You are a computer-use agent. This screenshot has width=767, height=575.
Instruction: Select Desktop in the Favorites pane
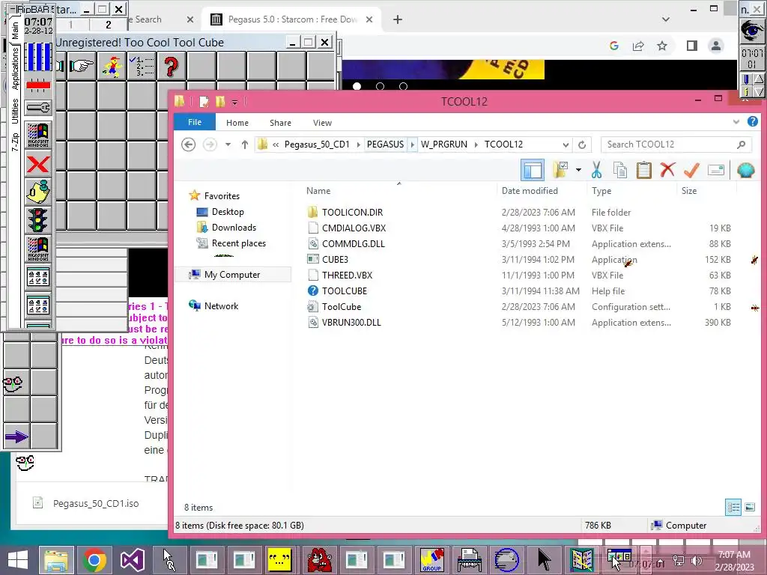point(228,212)
